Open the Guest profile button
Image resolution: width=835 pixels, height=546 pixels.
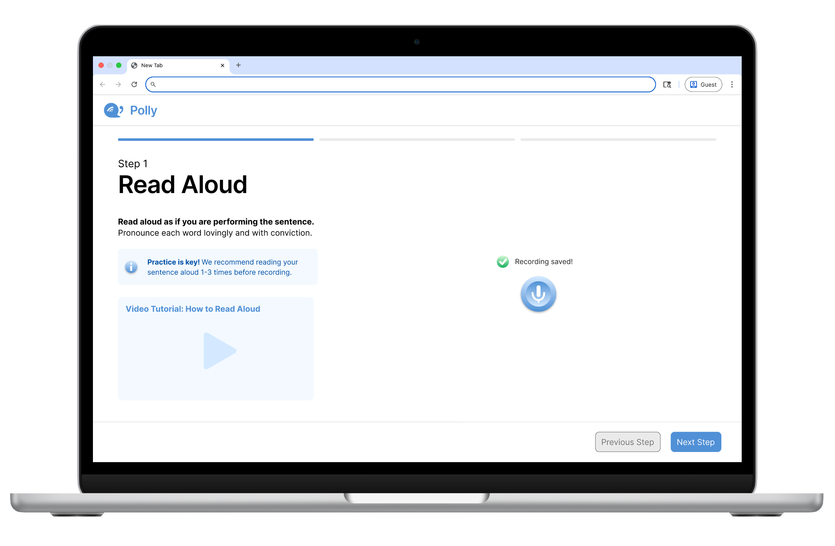[x=703, y=85]
